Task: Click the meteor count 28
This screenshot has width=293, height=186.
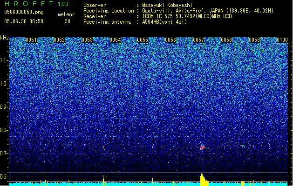Action: tap(68, 21)
